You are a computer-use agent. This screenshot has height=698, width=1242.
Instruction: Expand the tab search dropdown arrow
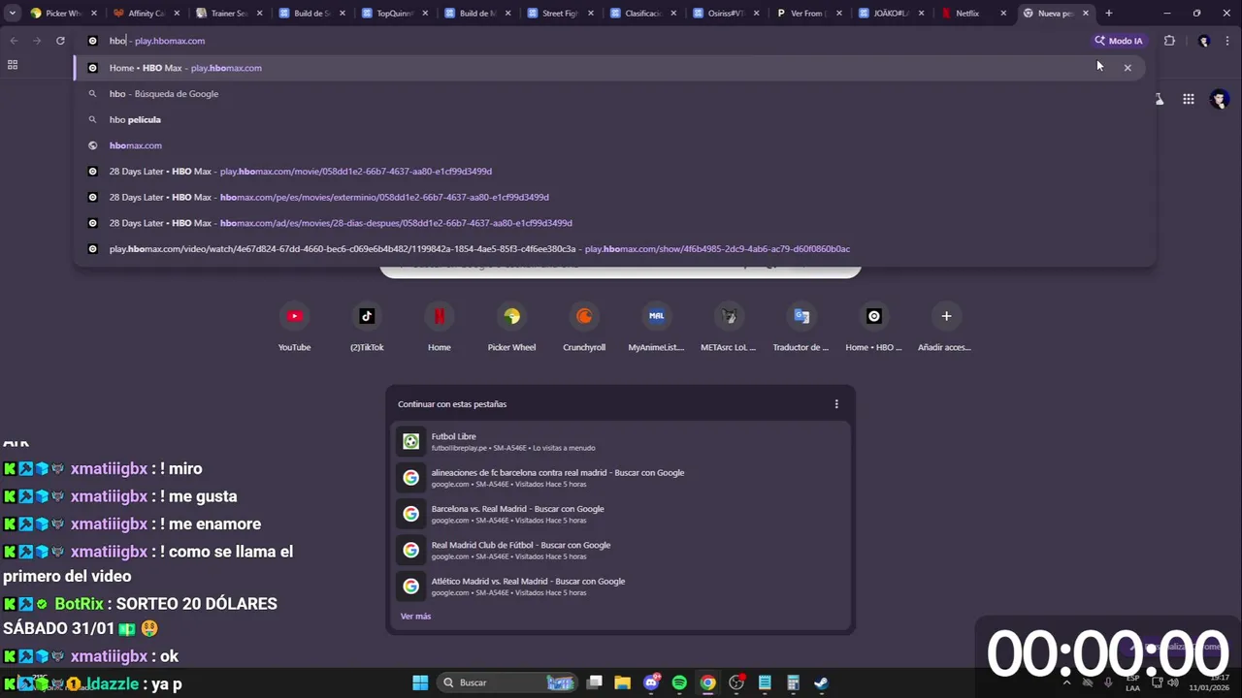click(x=13, y=14)
